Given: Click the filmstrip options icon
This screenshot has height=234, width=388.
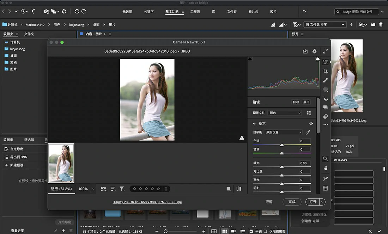Looking at the screenshot, I should (103, 189).
